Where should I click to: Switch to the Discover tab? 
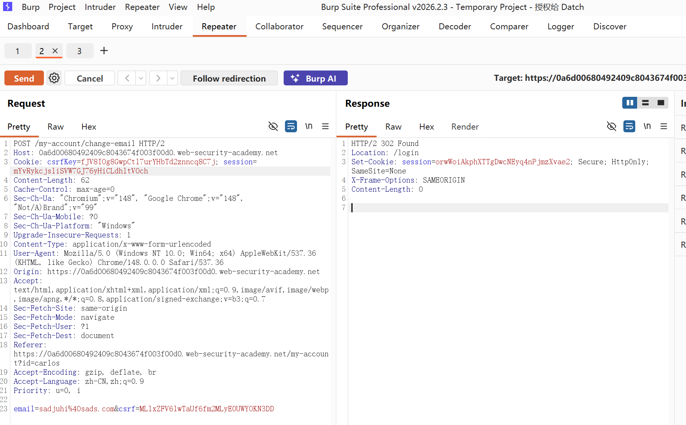(610, 26)
